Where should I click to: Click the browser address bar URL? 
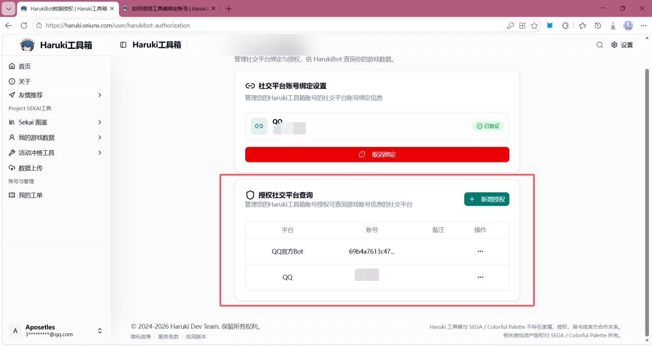[x=118, y=25]
